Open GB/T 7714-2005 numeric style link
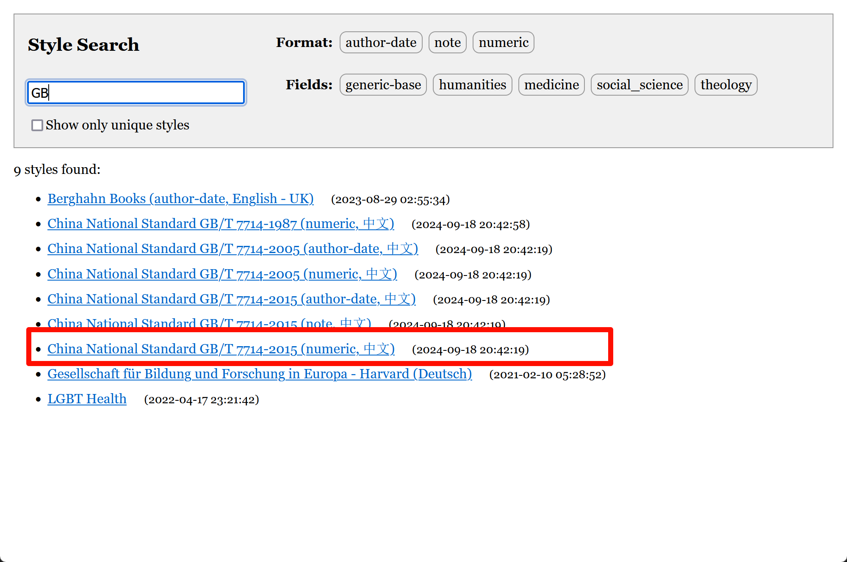 point(222,274)
